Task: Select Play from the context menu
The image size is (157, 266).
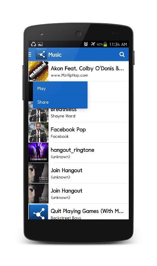Action: tap(60, 88)
